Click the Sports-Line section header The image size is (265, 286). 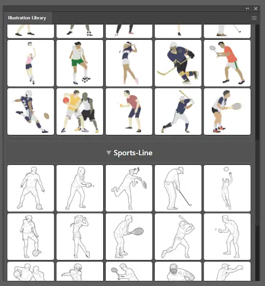click(x=130, y=153)
